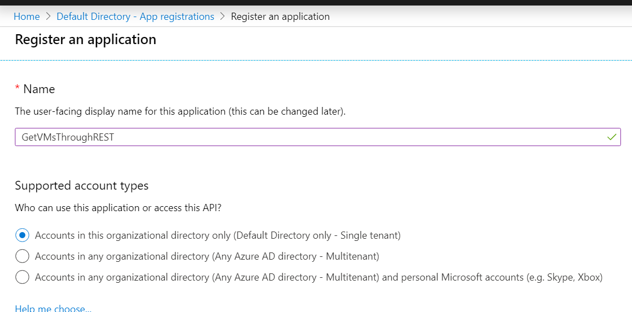Click the Register an application breadcrumb item
Image resolution: width=632 pixels, height=312 pixels.
pos(280,17)
